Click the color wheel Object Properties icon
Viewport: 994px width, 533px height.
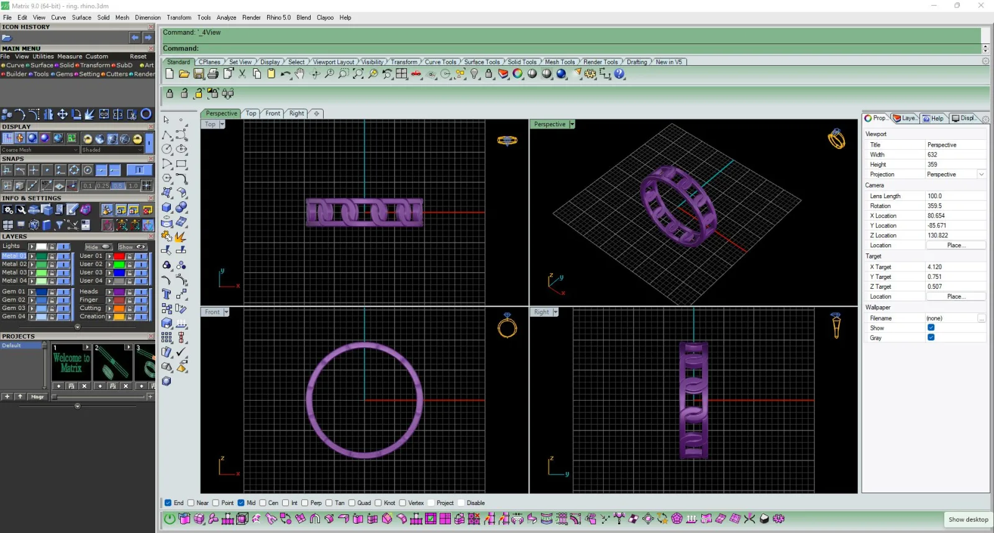tap(518, 74)
